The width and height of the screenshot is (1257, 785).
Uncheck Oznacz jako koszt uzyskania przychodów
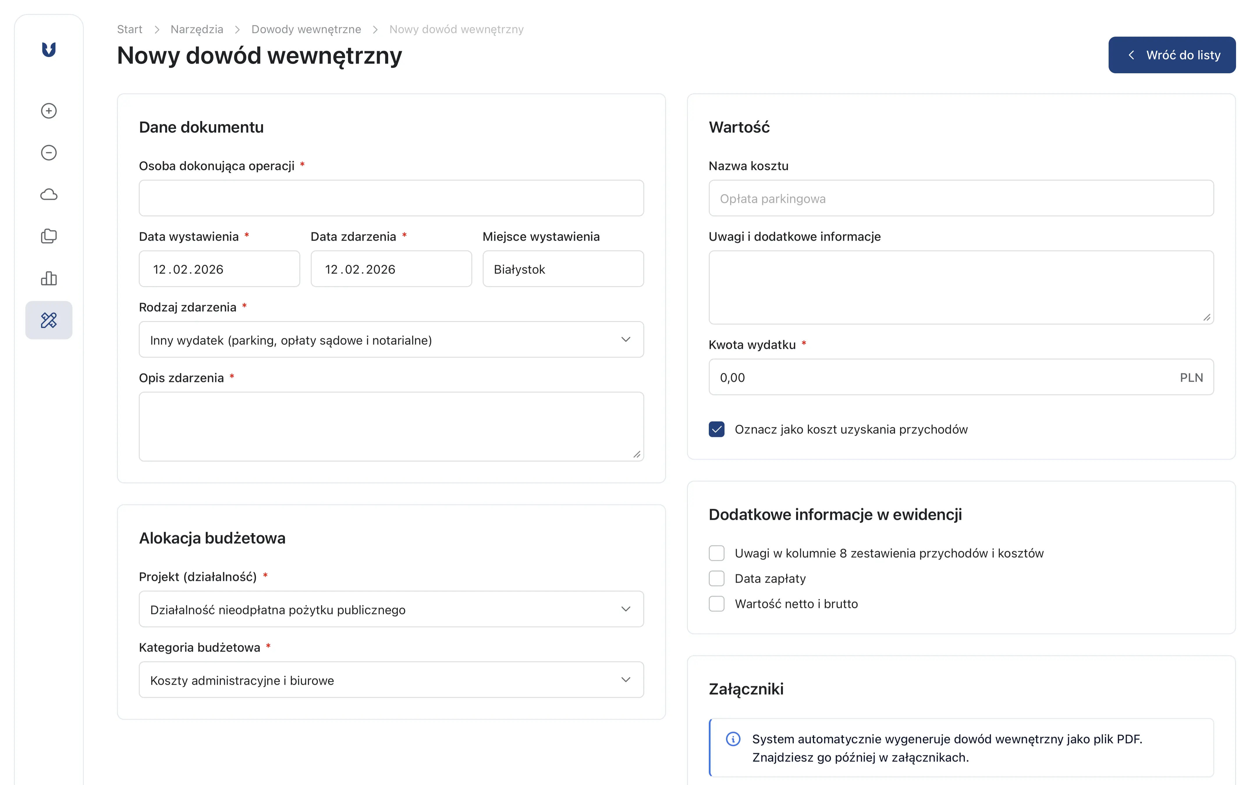[716, 429]
